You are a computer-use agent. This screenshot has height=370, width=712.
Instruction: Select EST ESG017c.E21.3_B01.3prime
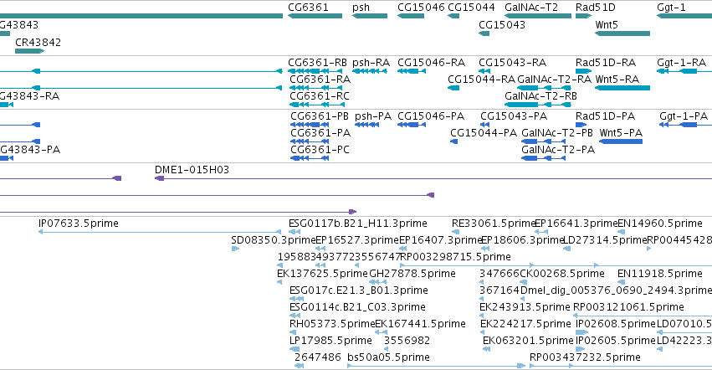tap(296, 299)
